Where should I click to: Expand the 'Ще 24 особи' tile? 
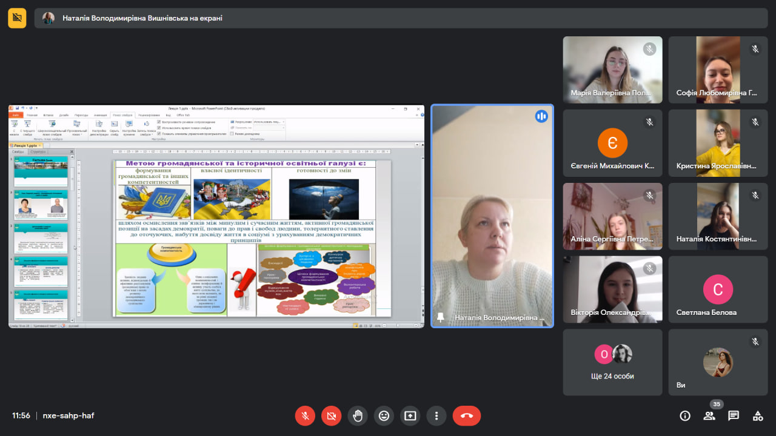click(612, 362)
